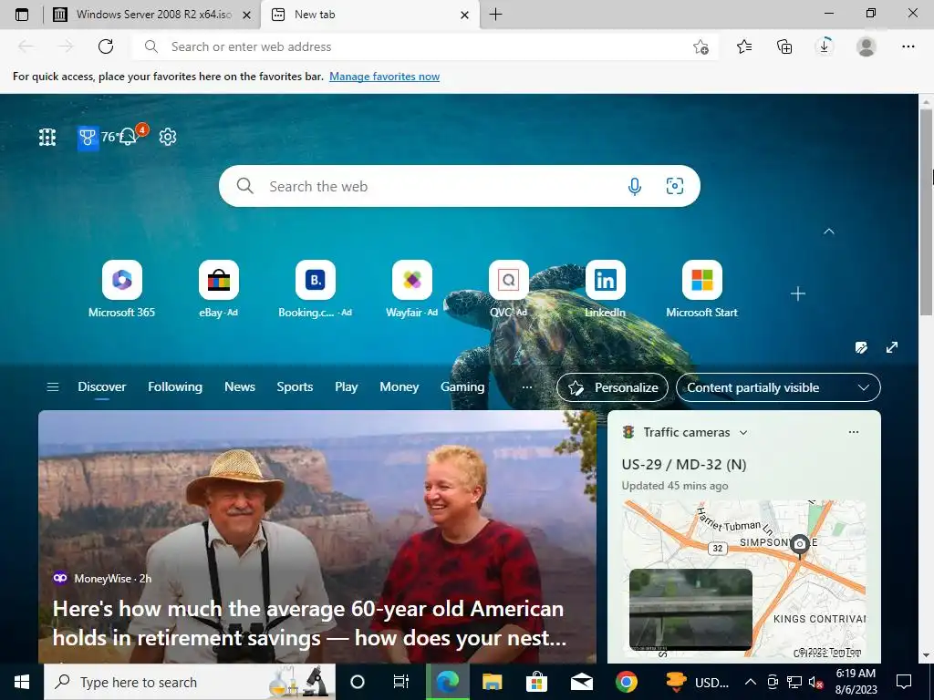934x700 pixels.
Task: Open the Content partially visible dropdown
Action: point(778,387)
